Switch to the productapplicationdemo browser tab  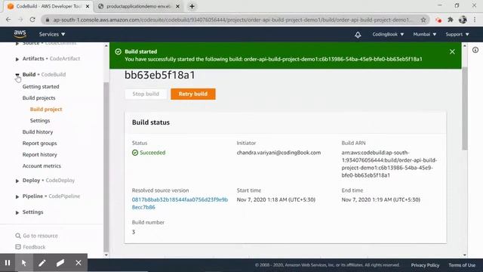pyautogui.click(x=138, y=6)
